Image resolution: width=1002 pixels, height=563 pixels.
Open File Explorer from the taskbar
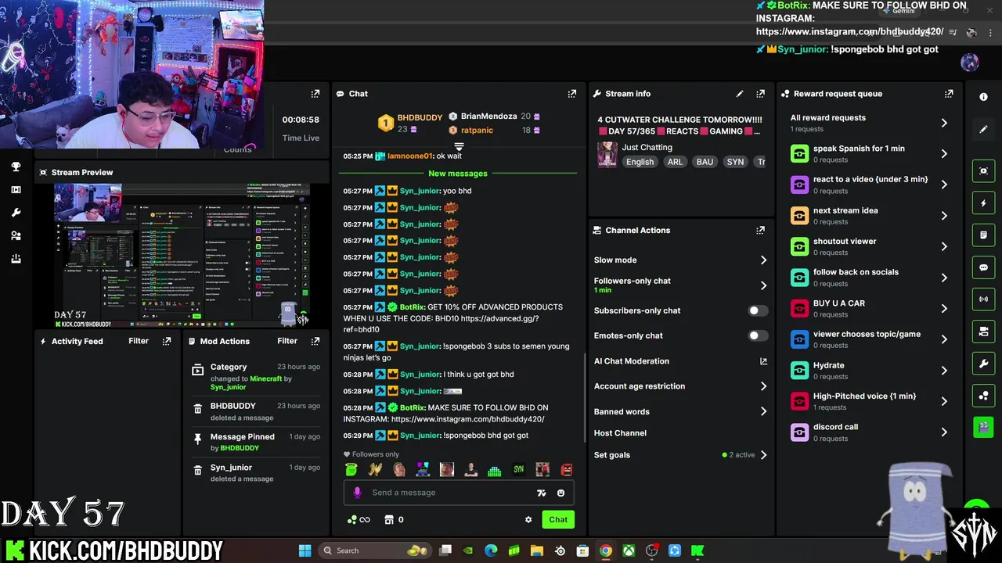pos(537,551)
